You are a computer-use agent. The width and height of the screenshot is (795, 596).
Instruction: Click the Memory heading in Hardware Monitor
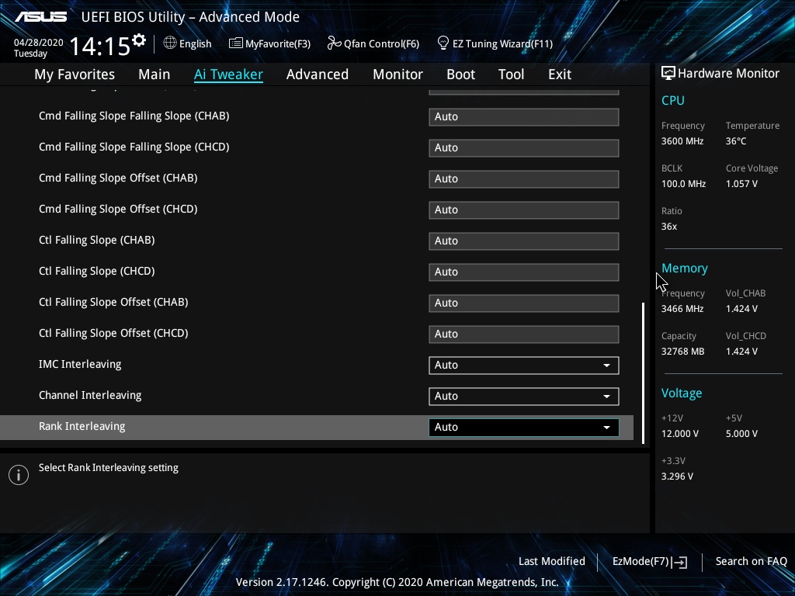coord(685,268)
